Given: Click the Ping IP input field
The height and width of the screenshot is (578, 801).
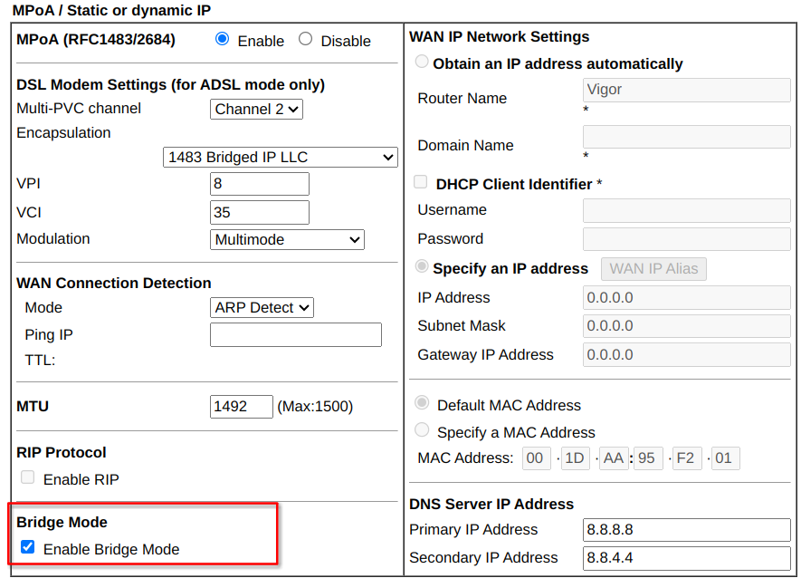Looking at the screenshot, I should (x=296, y=334).
